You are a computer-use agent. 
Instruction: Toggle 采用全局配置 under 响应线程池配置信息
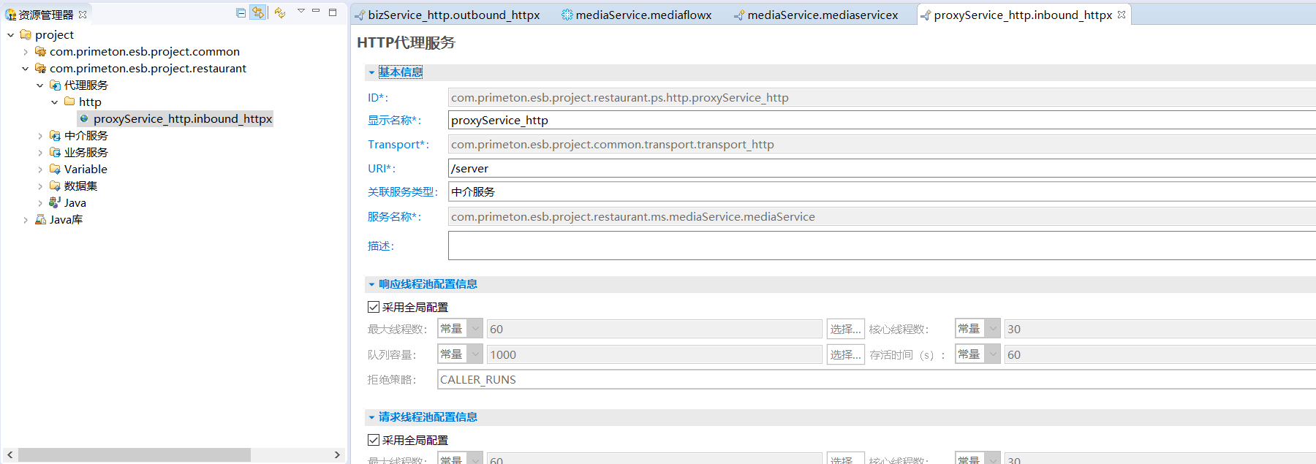coord(374,308)
